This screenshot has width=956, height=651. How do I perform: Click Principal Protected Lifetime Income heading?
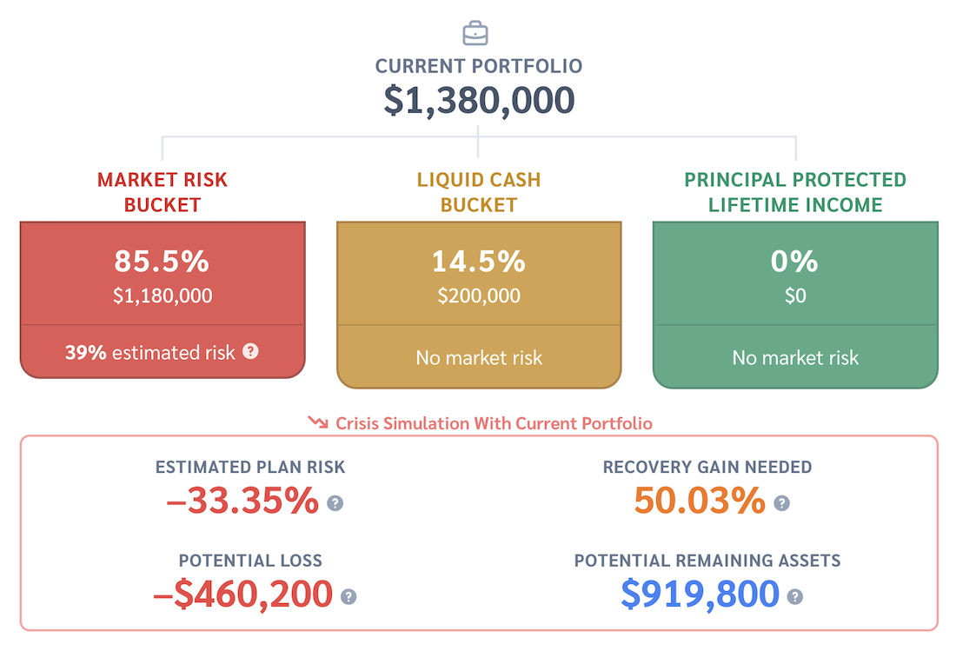tap(795, 192)
